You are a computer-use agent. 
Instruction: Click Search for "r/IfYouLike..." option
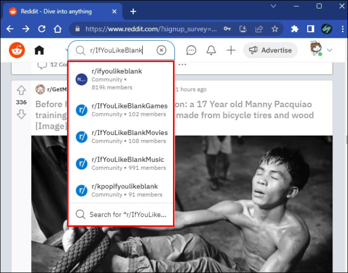coord(128,215)
